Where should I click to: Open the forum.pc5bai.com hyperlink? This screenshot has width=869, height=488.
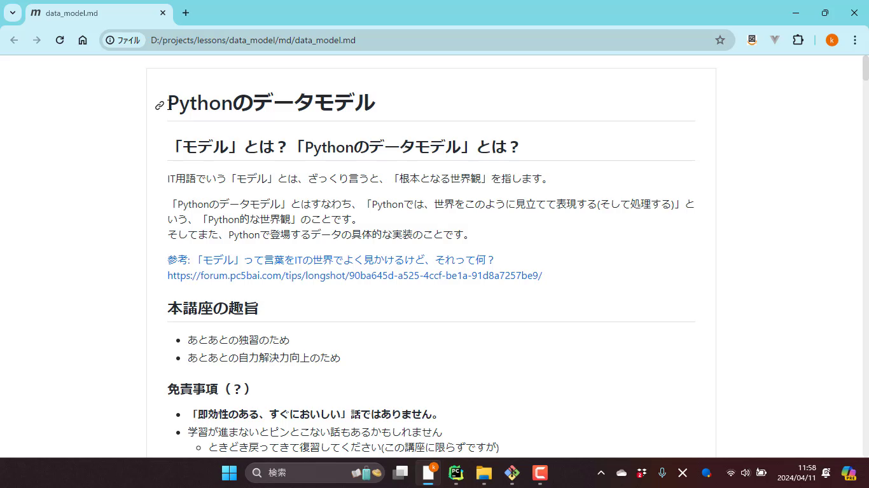(354, 276)
